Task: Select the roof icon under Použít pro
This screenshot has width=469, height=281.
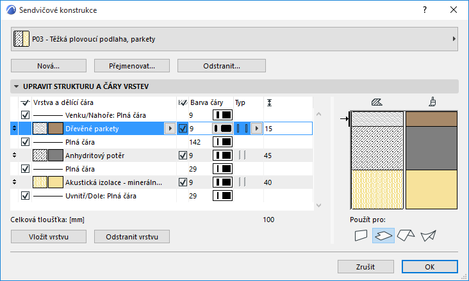Action: tap(406, 236)
